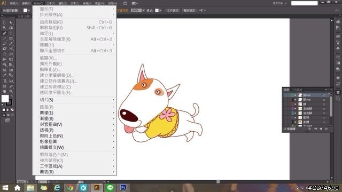Select the Selection tool (black arrow)

coord(4,22)
